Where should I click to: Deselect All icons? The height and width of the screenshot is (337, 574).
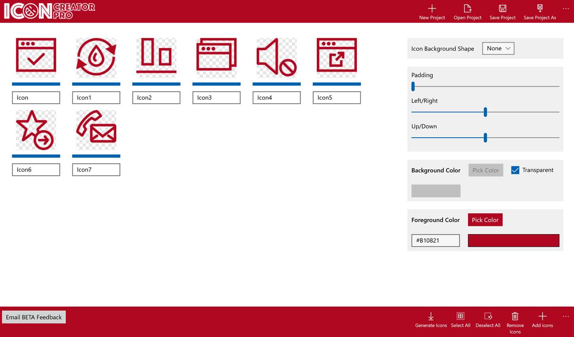pos(488,320)
